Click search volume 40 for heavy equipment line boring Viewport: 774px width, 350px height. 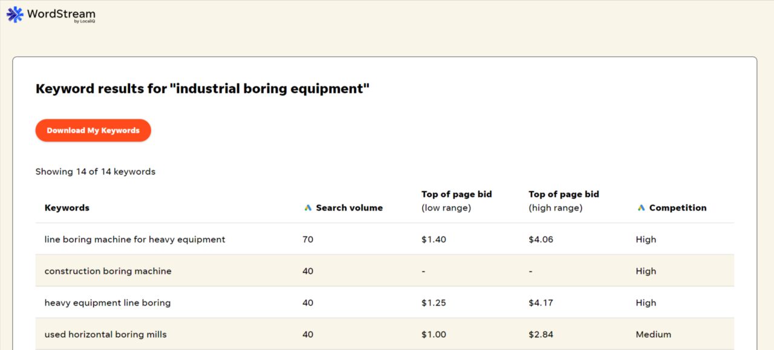[x=308, y=303]
